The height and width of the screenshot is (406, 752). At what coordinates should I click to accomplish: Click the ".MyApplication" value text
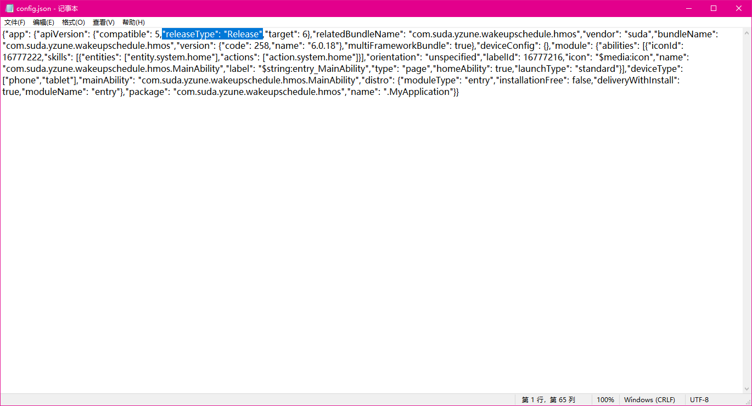click(417, 92)
